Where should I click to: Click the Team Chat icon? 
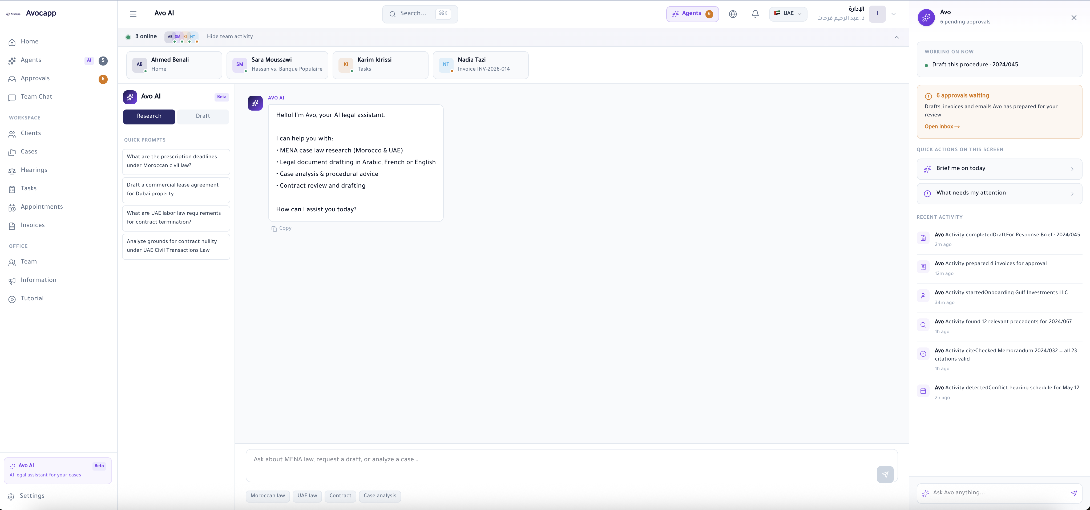tap(12, 97)
